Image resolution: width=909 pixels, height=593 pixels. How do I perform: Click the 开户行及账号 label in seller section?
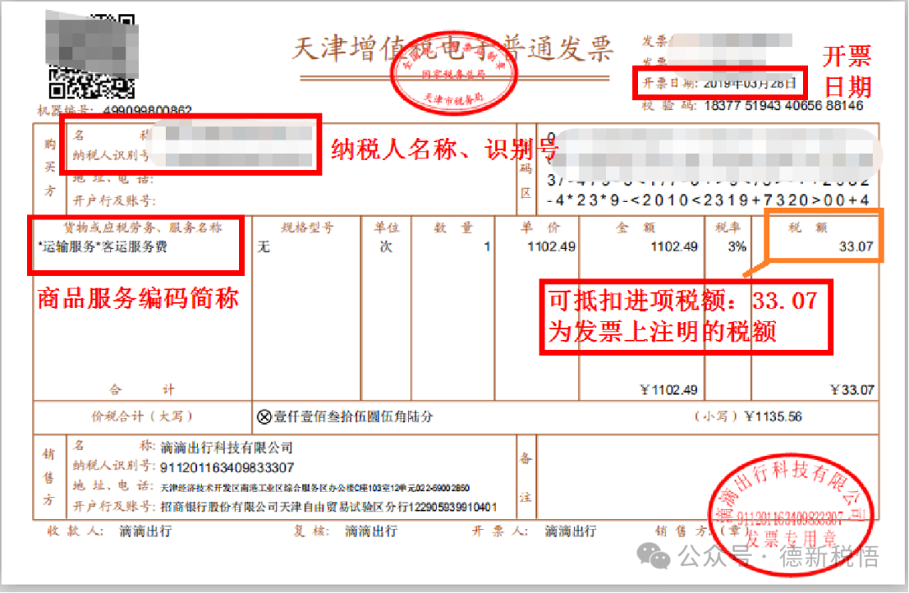pyautogui.click(x=114, y=506)
